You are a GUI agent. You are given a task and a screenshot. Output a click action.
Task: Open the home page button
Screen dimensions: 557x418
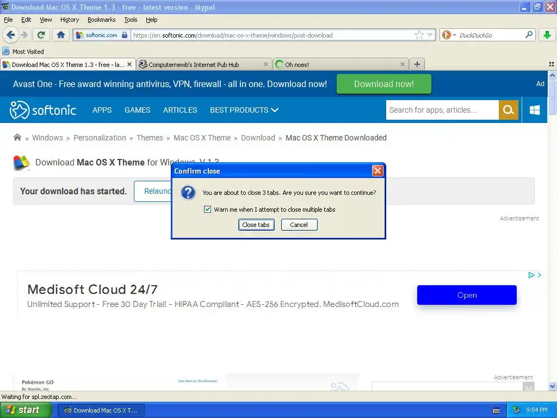coord(61,35)
